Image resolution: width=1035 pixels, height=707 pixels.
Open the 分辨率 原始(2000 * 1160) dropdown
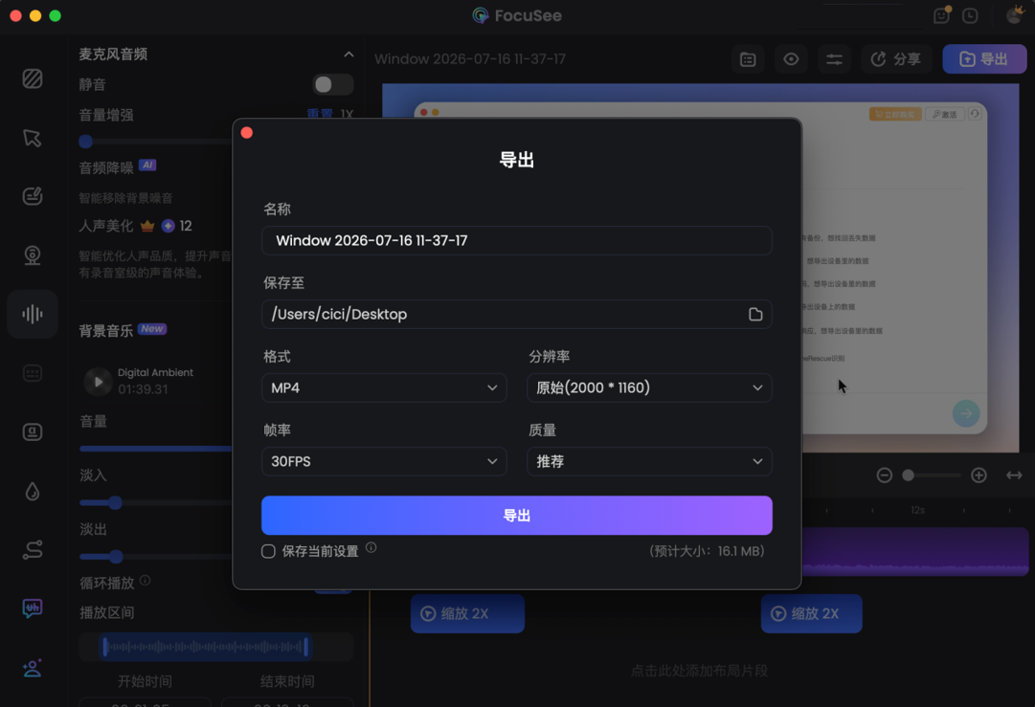[x=649, y=387]
